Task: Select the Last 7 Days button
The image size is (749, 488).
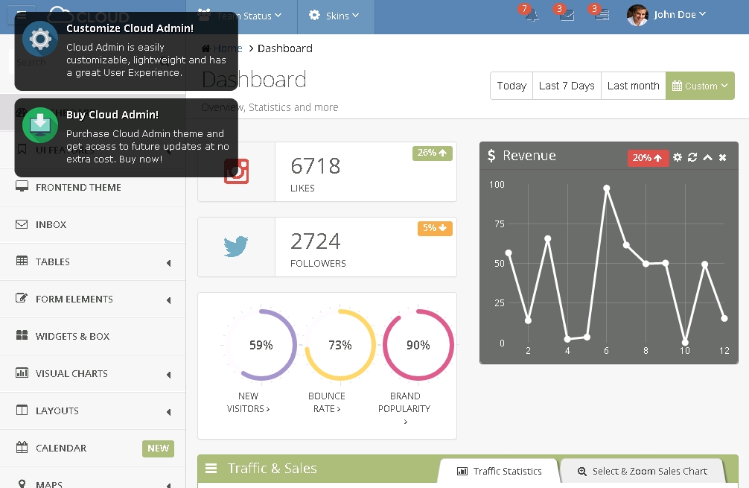Action: [x=567, y=86]
